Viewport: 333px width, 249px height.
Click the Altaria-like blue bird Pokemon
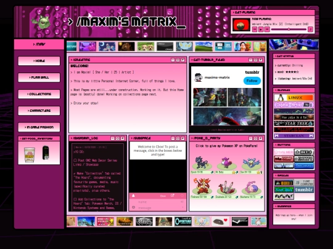click(252, 164)
